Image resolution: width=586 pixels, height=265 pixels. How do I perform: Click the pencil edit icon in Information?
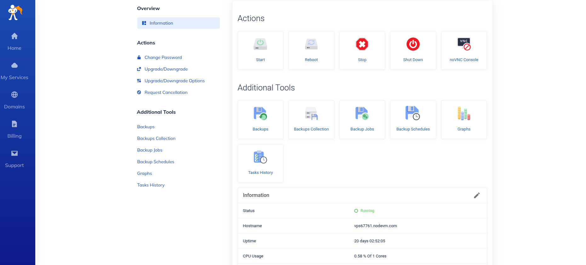(477, 195)
